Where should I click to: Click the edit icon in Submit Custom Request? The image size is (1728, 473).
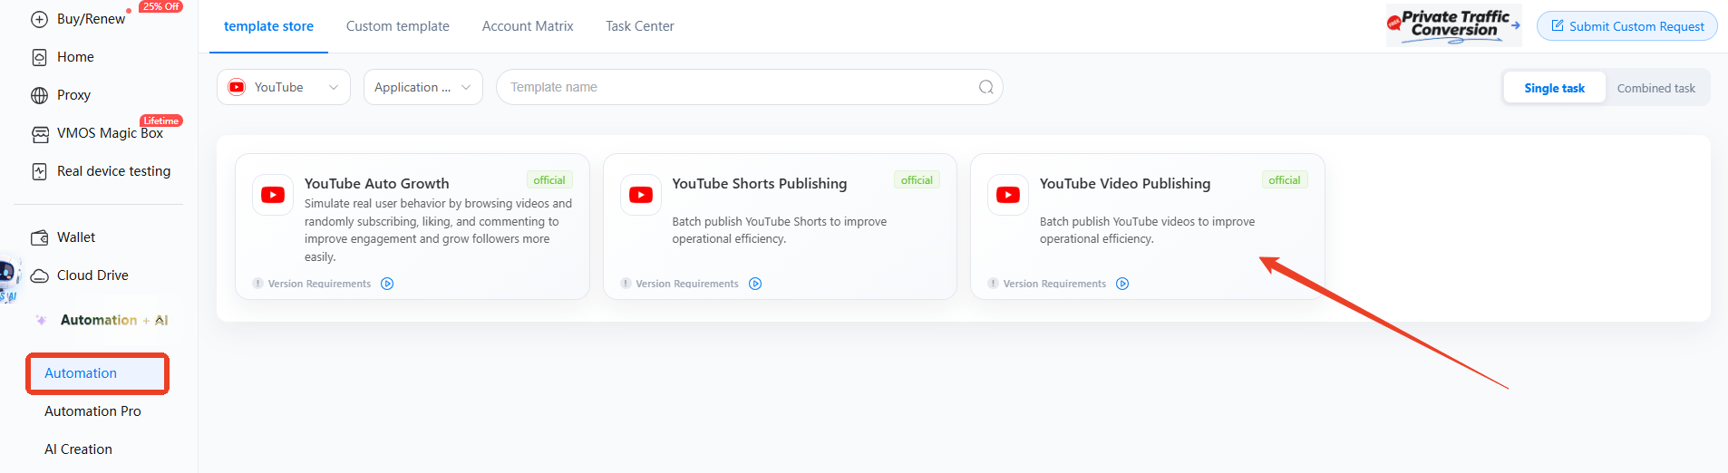(x=1558, y=25)
